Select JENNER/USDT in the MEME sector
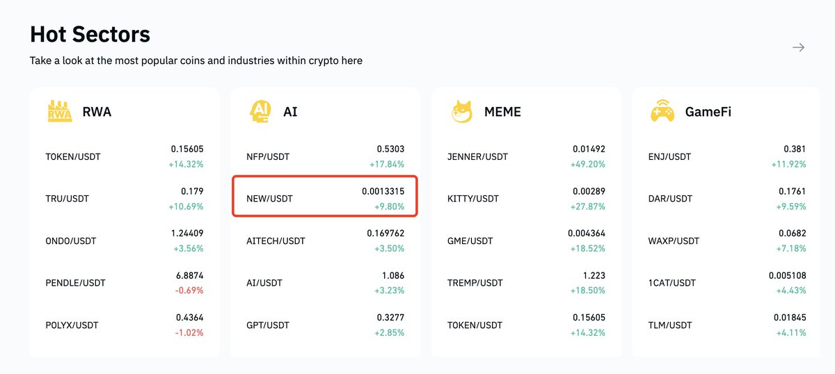The height and width of the screenshot is (374, 835). point(526,156)
